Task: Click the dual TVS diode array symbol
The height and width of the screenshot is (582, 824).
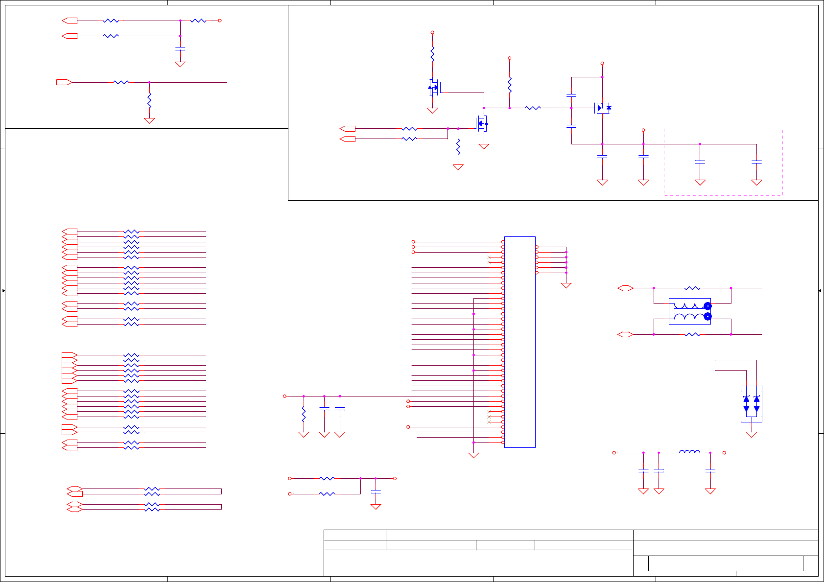Action: click(x=752, y=404)
